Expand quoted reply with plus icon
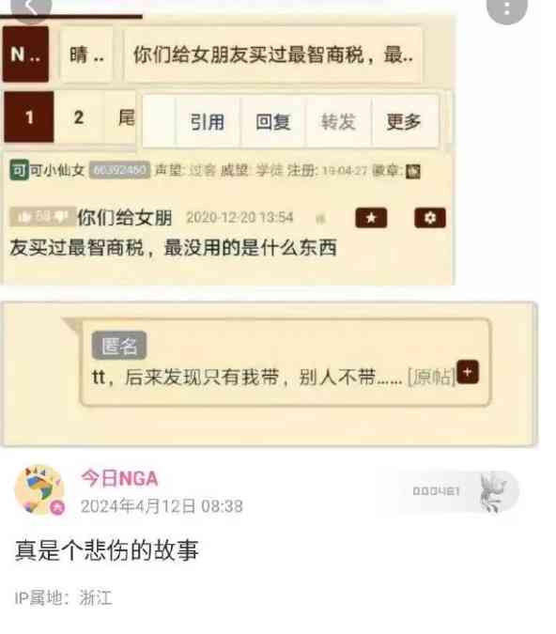This screenshot has width=556, height=634. 468,372
